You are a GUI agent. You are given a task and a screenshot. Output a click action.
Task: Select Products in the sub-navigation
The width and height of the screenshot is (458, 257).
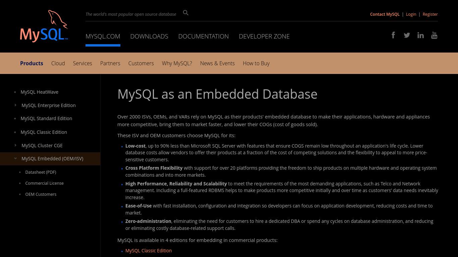pyautogui.click(x=32, y=63)
